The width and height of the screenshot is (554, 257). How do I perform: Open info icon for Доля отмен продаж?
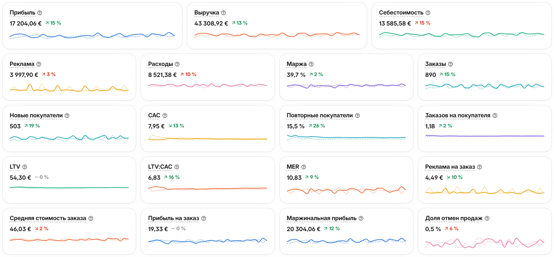487,218
